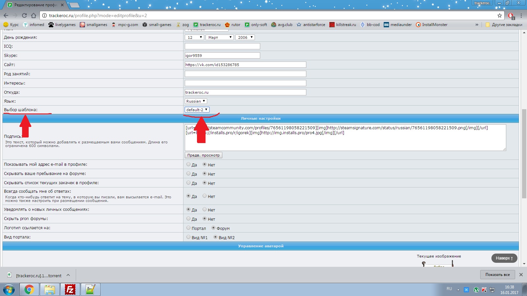This screenshot has height=296, width=527.
Task: Click the Сайт field with vk.com link
Action: click(245, 65)
